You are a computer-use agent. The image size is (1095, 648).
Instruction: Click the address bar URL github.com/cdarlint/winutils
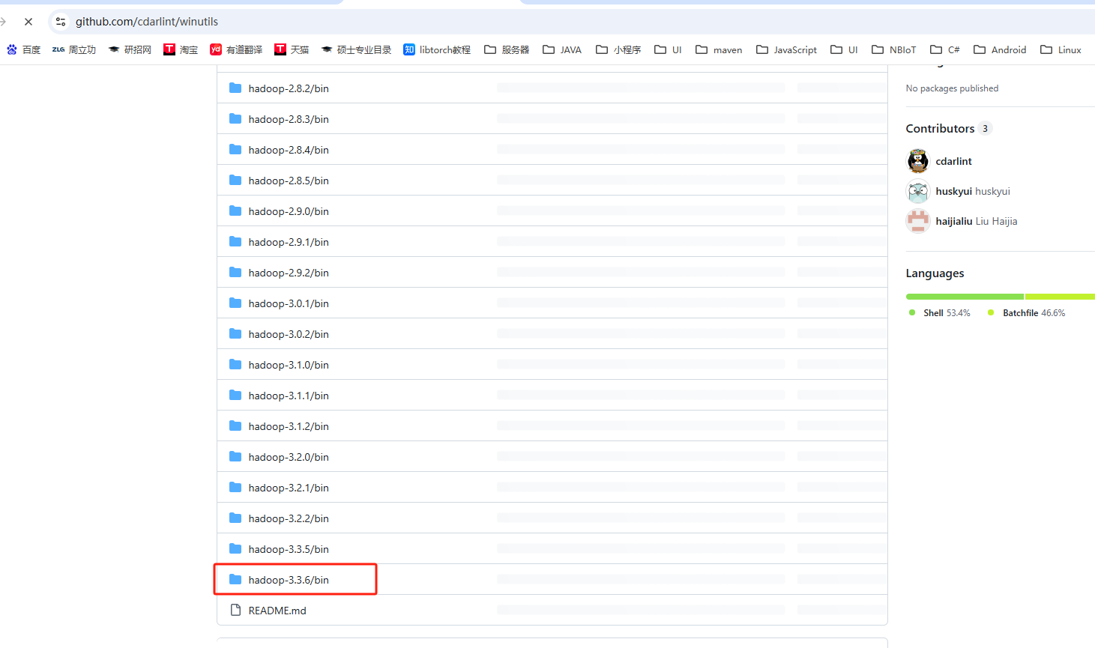[x=147, y=22]
